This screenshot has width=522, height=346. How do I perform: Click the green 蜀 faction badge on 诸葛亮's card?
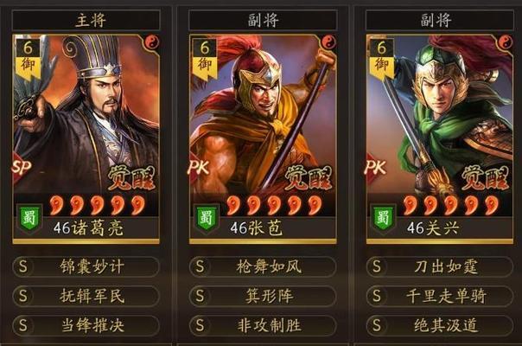(30, 217)
